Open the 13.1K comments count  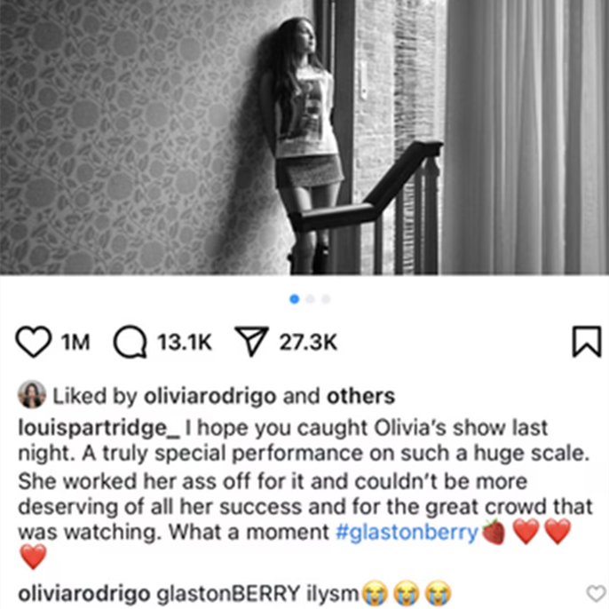click(x=185, y=342)
